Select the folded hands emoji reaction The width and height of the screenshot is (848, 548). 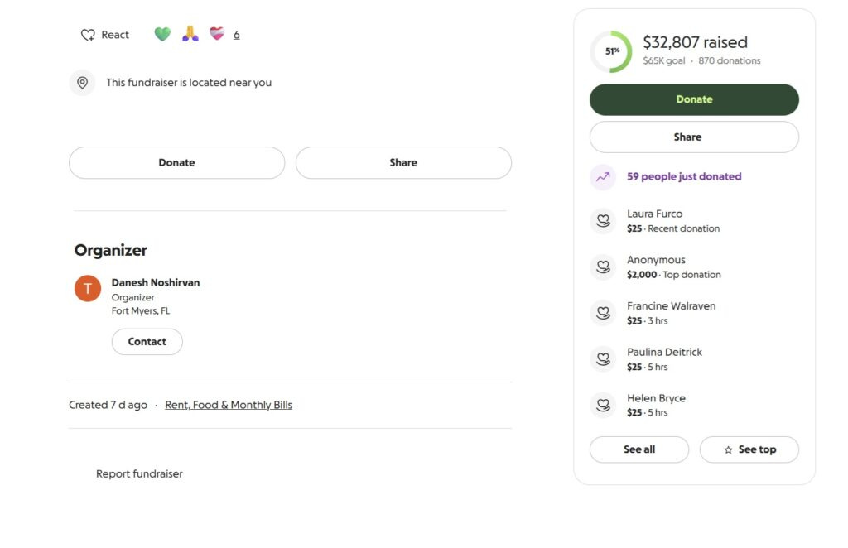point(189,34)
